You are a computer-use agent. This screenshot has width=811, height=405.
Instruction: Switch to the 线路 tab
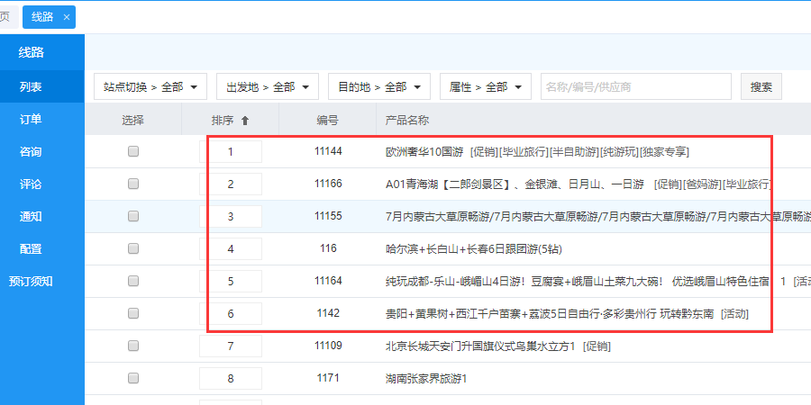[42, 17]
